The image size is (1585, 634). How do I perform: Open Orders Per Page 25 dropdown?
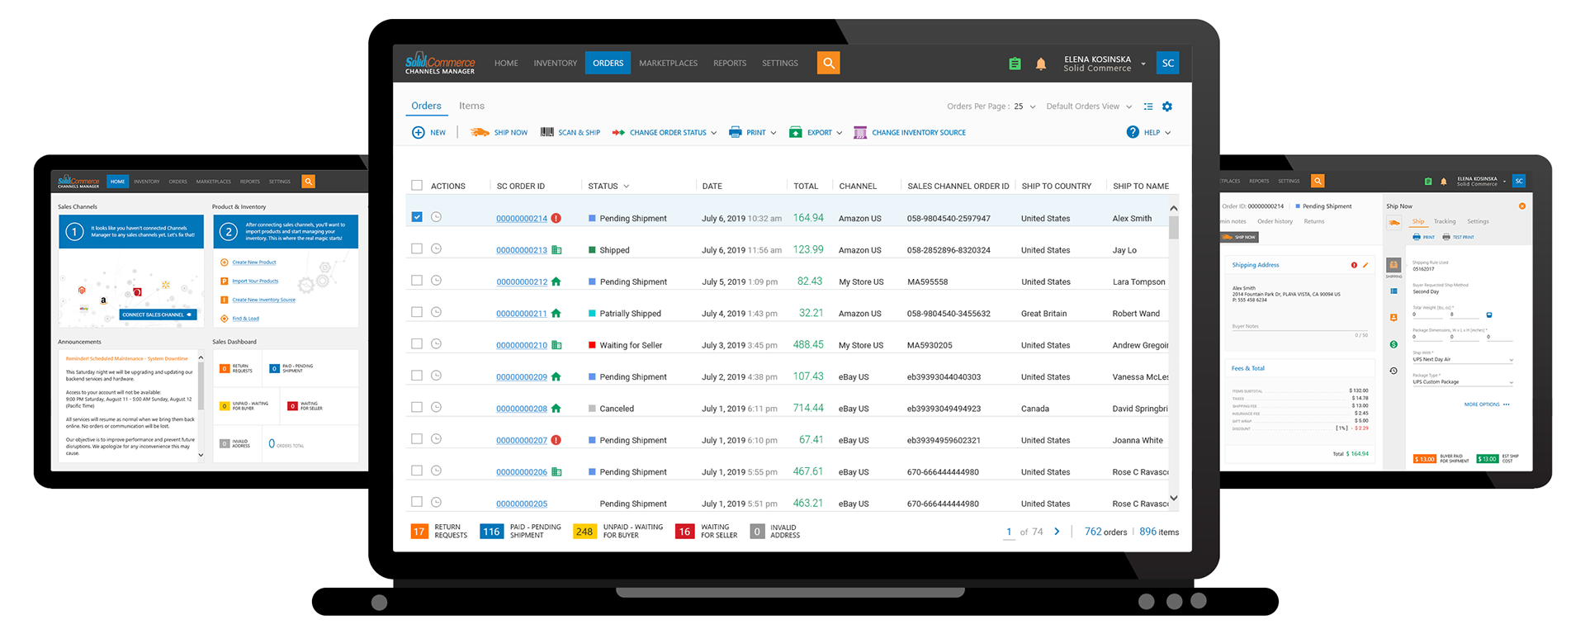[x=1032, y=106]
